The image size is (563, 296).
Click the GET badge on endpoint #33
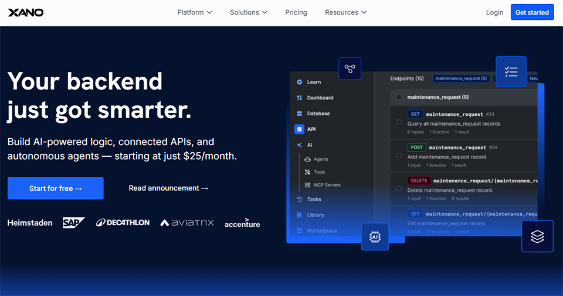[x=415, y=114]
